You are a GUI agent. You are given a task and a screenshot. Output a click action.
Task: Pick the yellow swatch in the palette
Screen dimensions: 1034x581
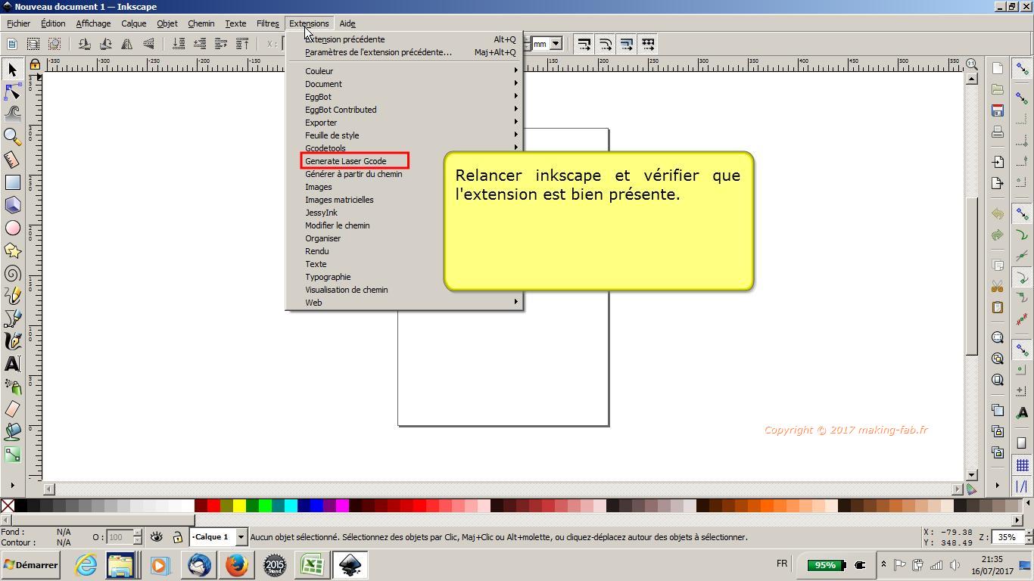pyautogui.click(x=239, y=505)
